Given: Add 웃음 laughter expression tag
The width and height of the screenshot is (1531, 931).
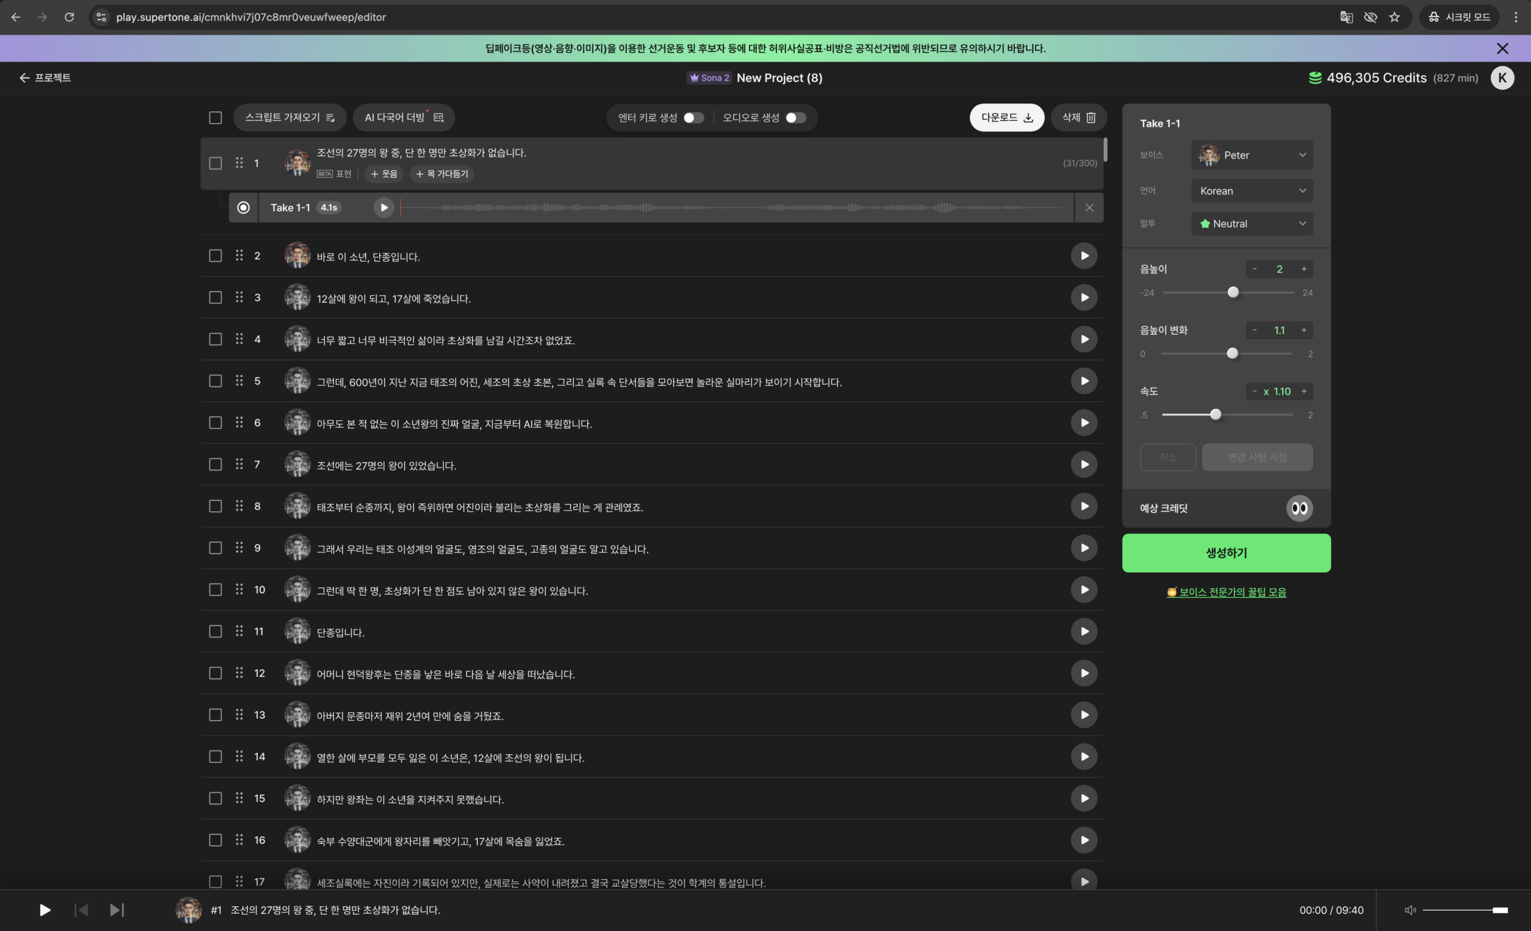Looking at the screenshot, I should 384,174.
